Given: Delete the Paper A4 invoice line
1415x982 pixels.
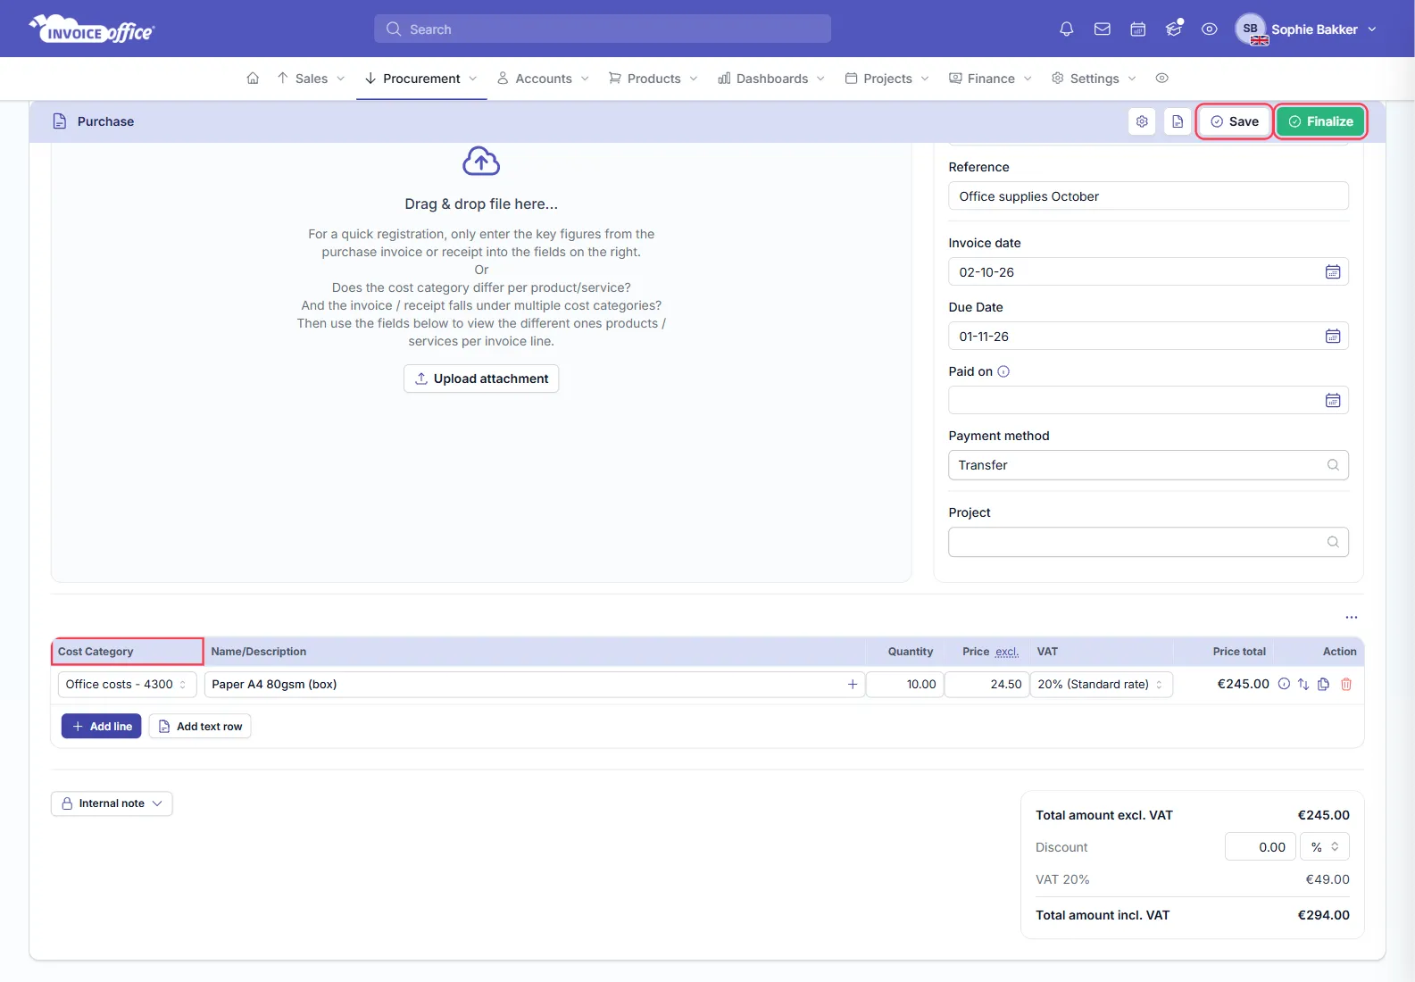Looking at the screenshot, I should (1346, 685).
